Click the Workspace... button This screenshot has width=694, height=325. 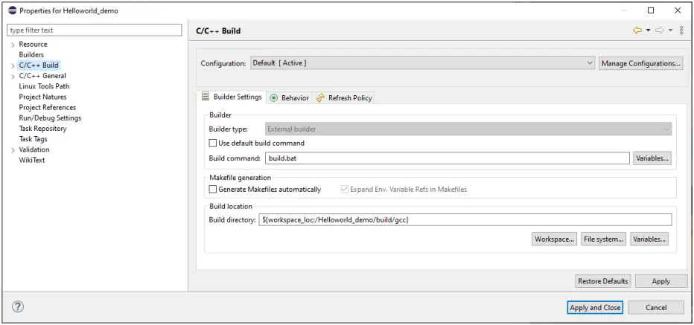tap(554, 239)
